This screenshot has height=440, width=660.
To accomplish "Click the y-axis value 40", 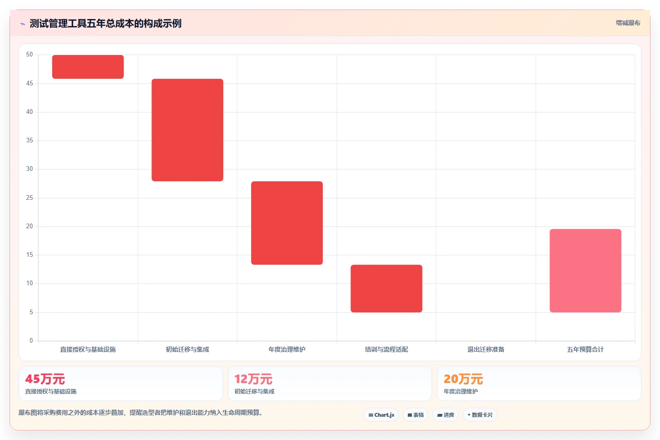I will 29,112.
